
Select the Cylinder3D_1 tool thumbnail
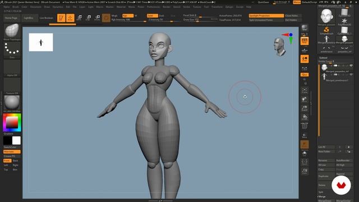[x=344, y=30]
